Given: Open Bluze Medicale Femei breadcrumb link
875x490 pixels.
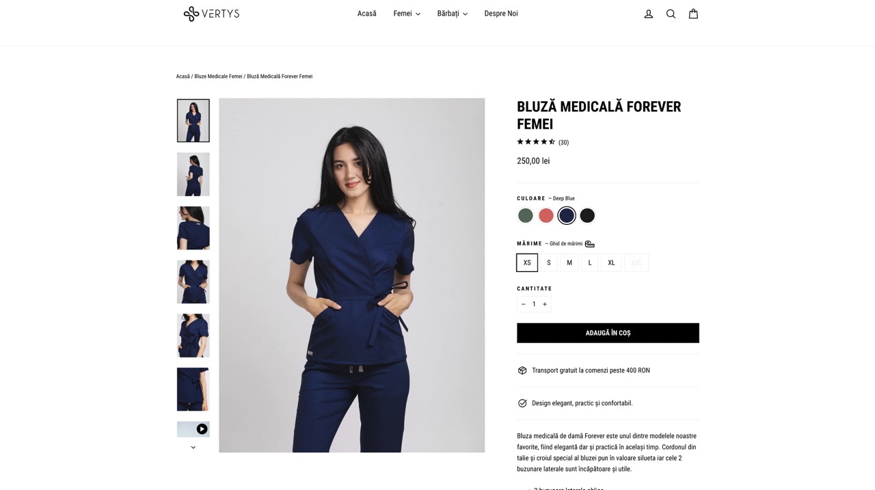Looking at the screenshot, I should [218, 77].
